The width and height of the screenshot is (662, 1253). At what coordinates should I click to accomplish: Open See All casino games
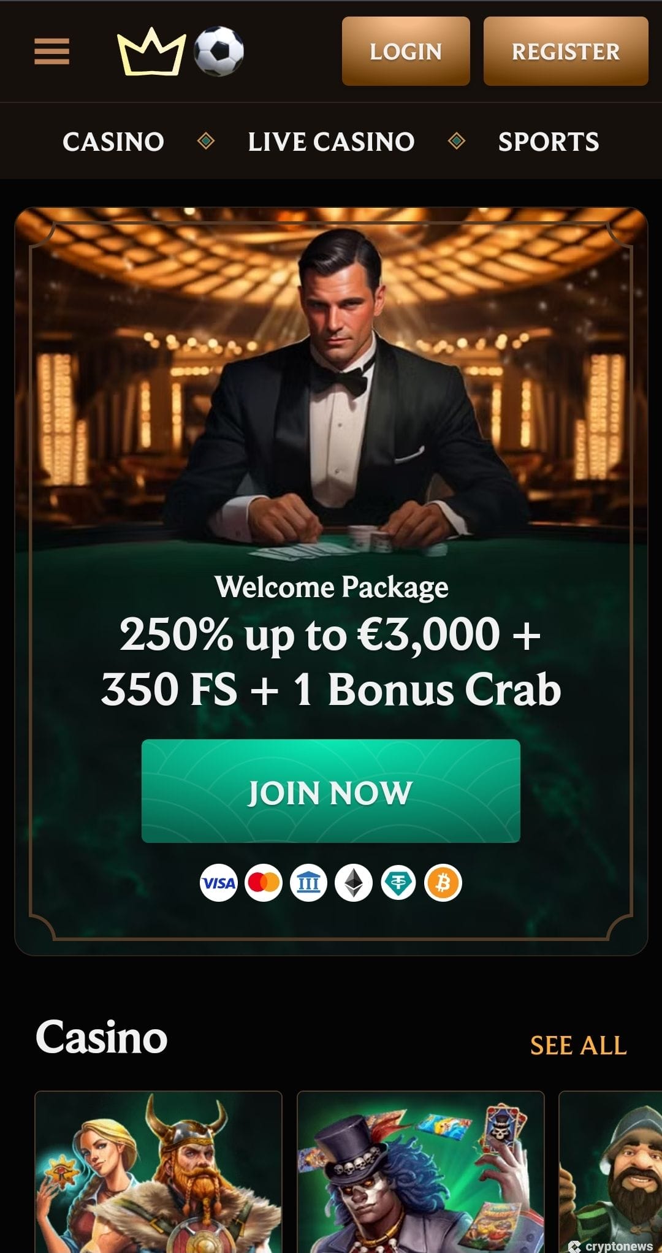click(578, 1046)
